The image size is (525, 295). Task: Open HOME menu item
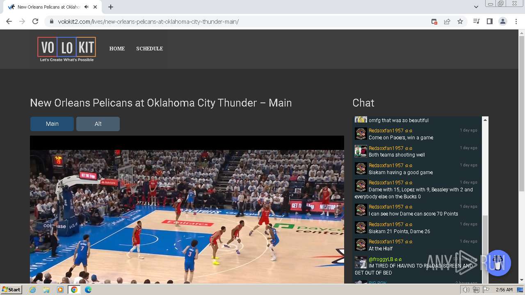117,48
